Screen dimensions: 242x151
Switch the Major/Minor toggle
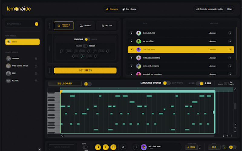coord(85,46)
